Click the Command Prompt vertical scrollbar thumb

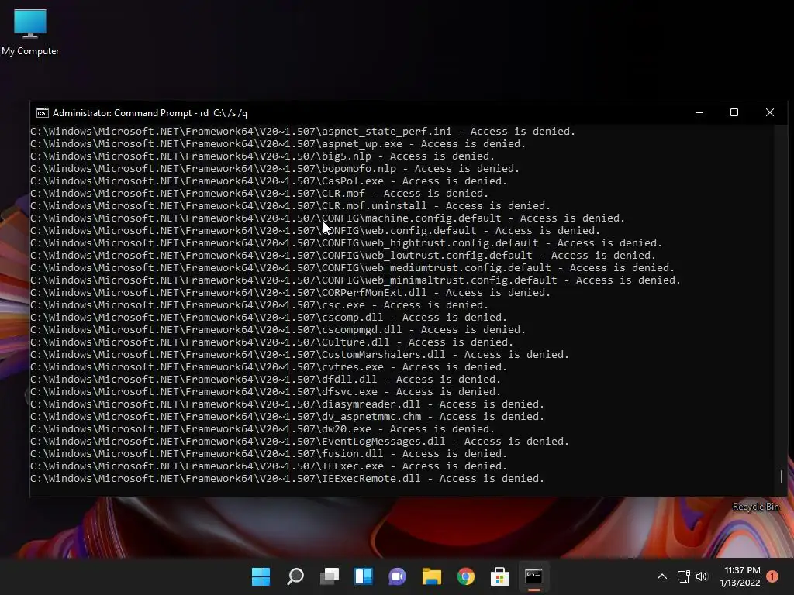tap(782, 476)
